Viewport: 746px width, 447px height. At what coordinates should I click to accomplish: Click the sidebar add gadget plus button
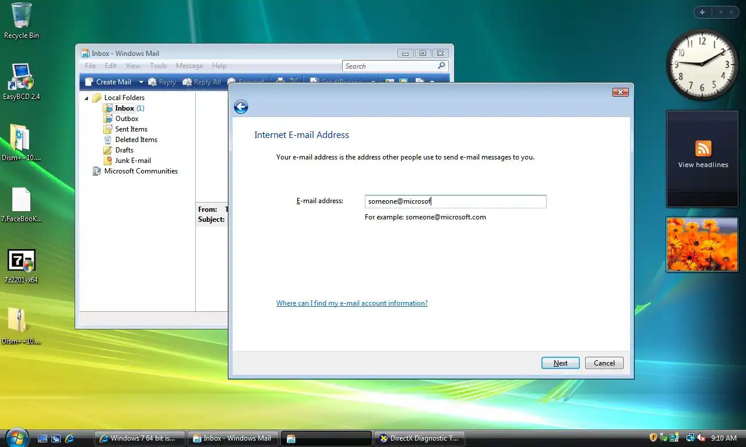coord(702,12)
